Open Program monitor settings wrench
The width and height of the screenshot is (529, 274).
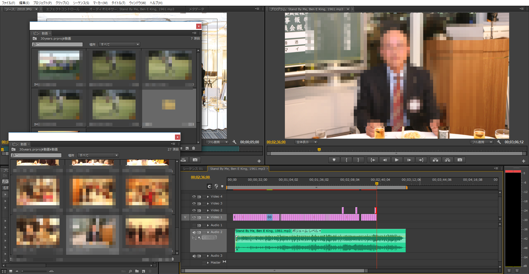[499, 142]
